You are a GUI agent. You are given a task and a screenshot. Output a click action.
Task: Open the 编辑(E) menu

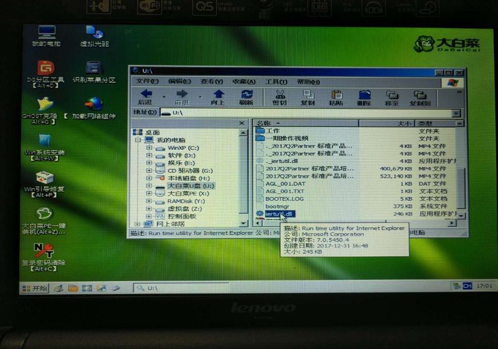click(179, 82)
